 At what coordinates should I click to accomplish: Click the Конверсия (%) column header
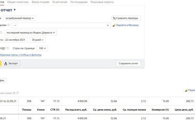160,110
